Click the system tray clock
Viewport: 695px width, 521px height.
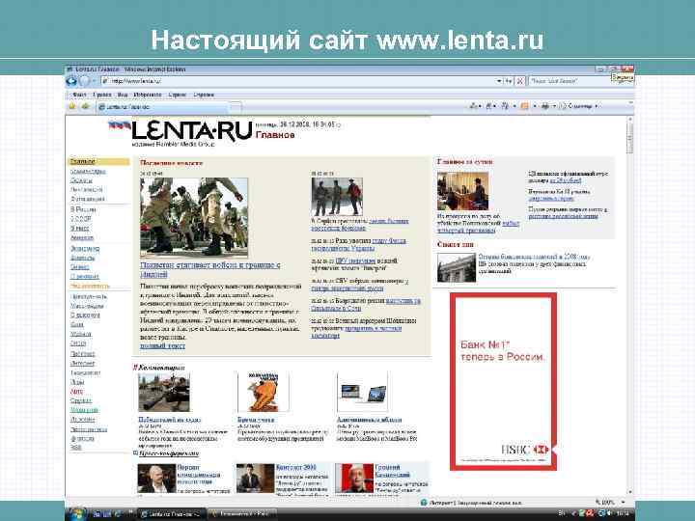[623, 513]
